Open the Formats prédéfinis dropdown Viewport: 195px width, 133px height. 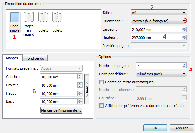tap(61, 68)
